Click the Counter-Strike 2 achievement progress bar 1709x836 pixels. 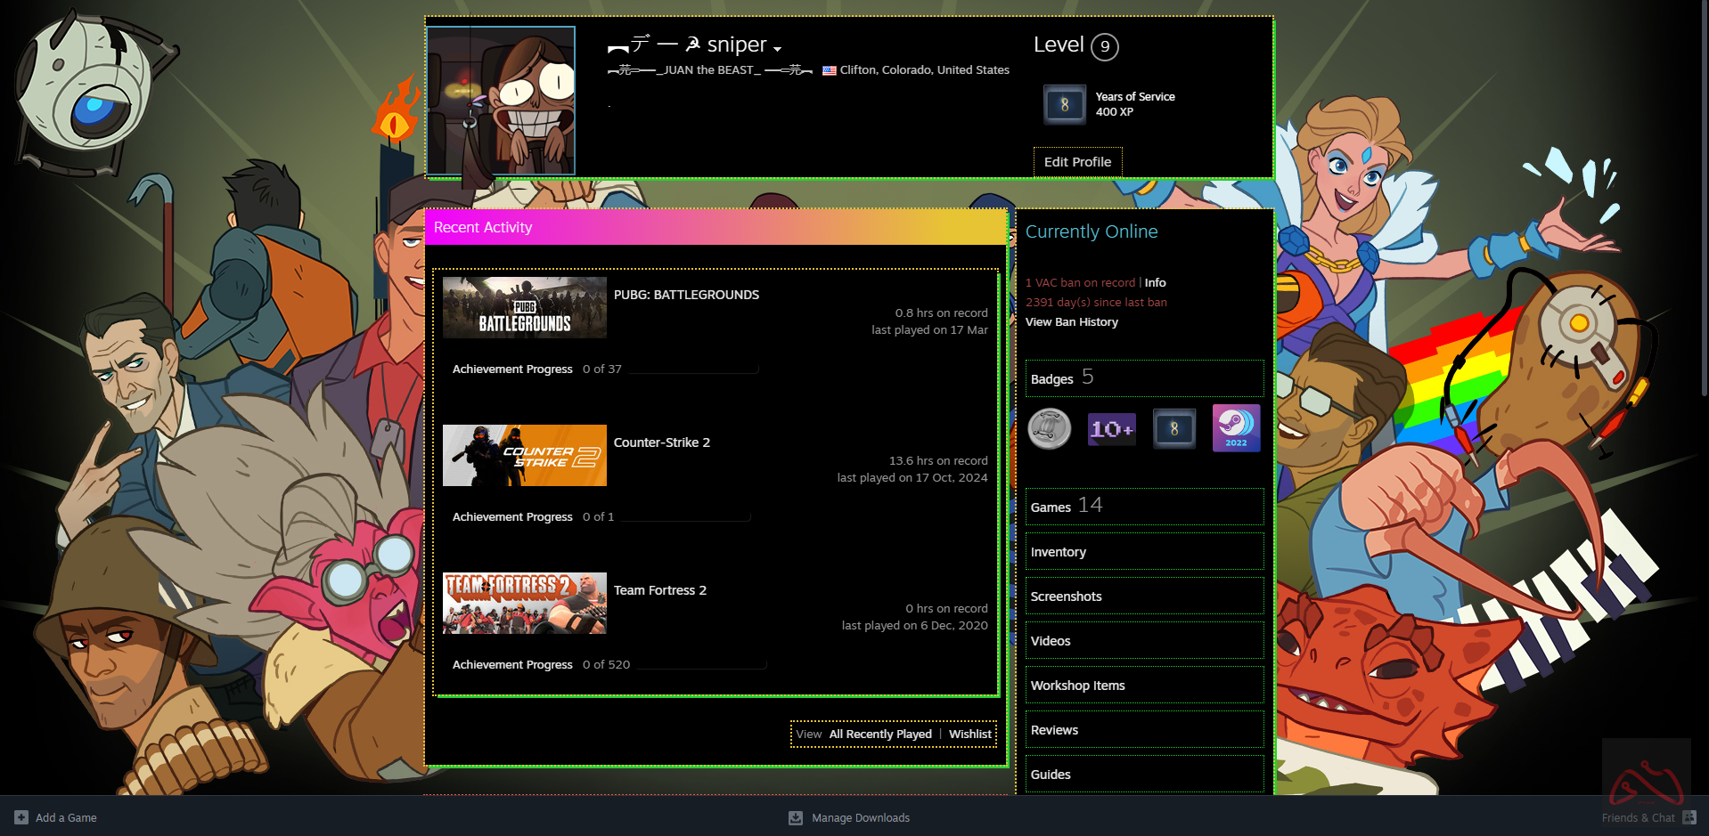(684, 517)
